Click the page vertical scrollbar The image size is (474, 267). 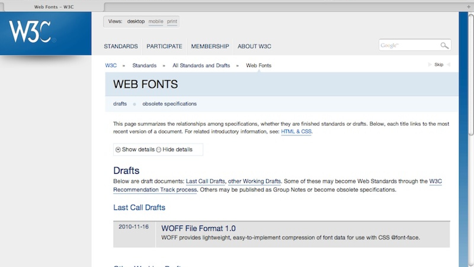pyautogui.click(x=471, y=74)
